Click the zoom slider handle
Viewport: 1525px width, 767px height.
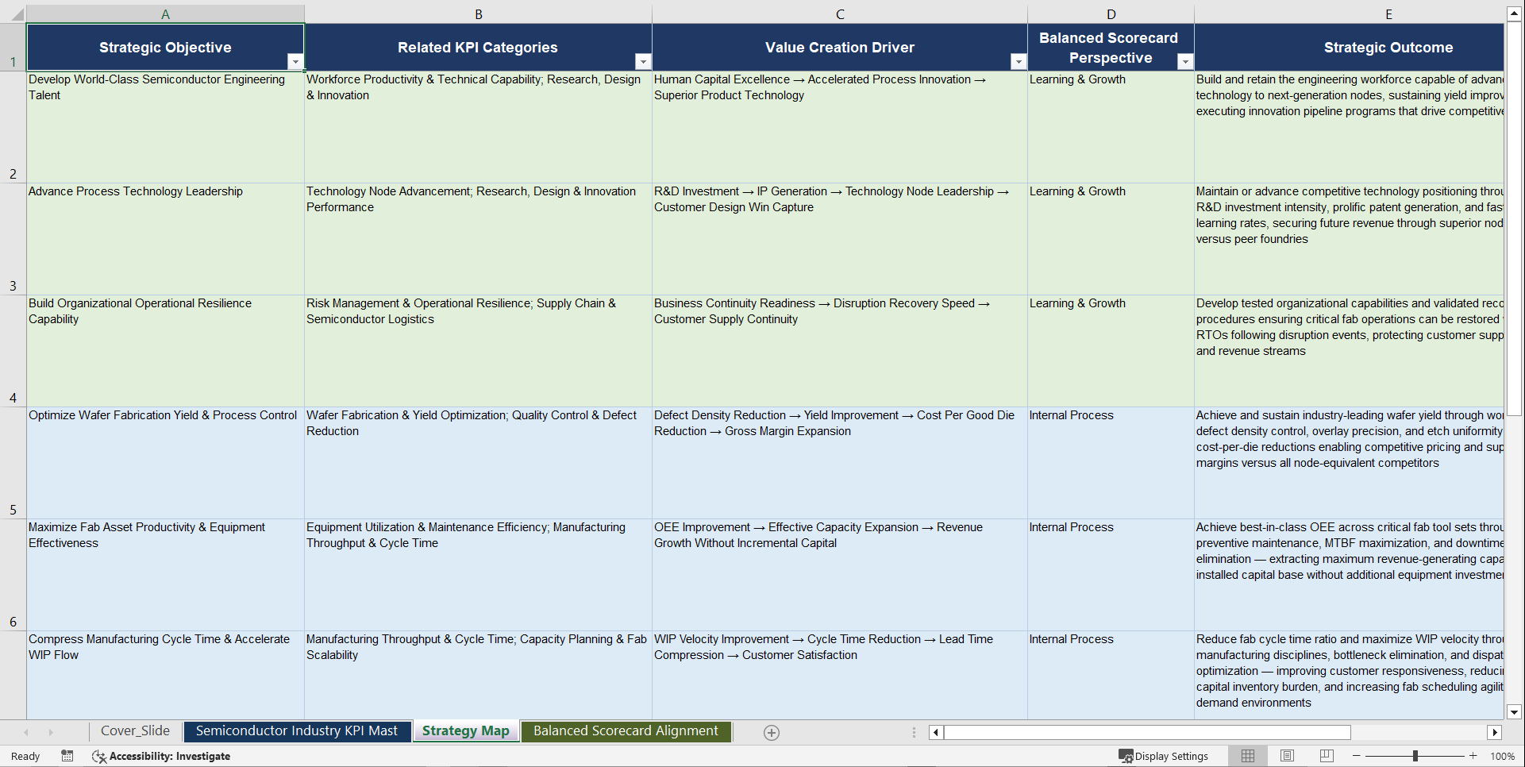(1415, 756)
